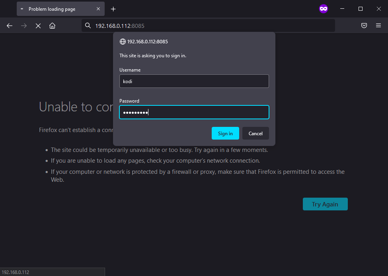Click the Sign in button
This screenshot has width=388, height=276.
pos(225,133)
